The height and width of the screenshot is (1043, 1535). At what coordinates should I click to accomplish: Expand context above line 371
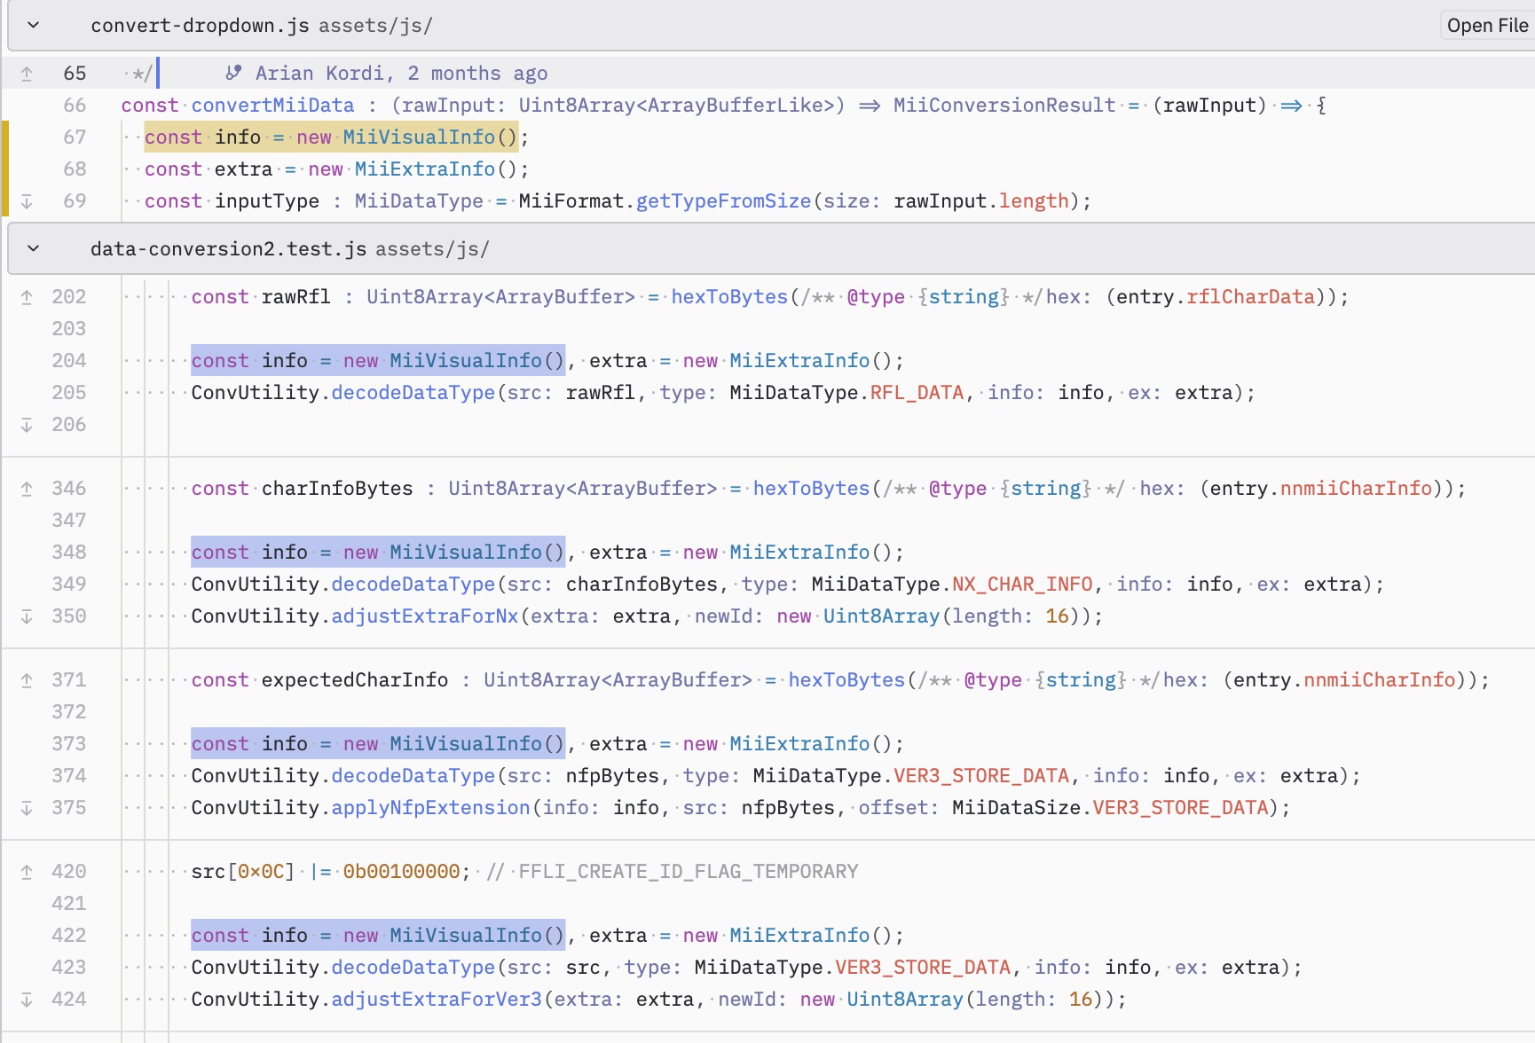(27, 680)
